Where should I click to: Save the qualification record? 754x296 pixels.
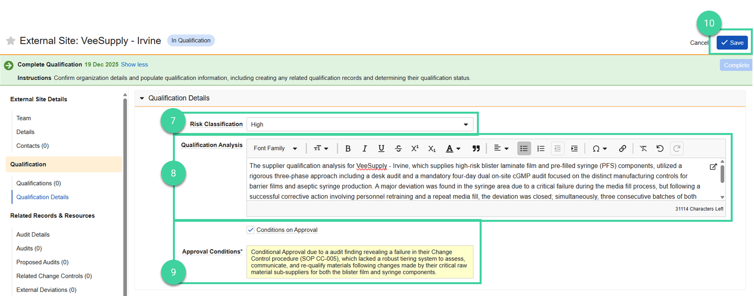pyautogui.click(x=732, y=43)
